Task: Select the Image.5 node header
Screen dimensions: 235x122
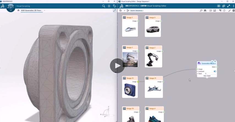Action: (x=153, y=17)
